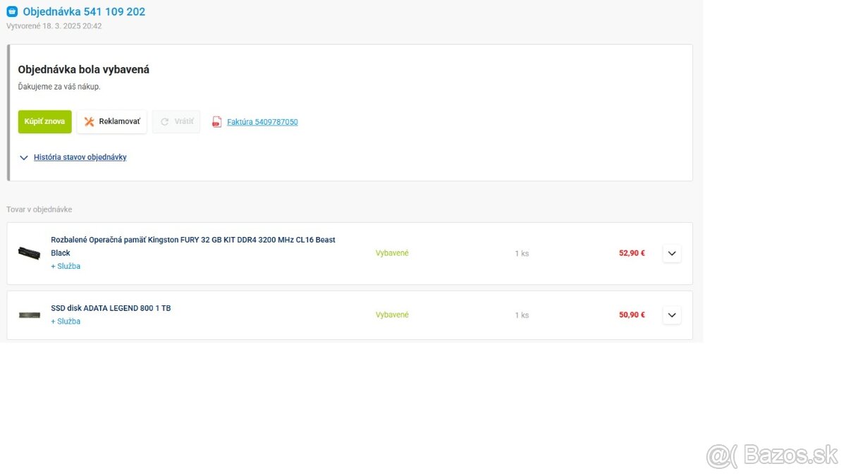This screenshot has height=476, width=846.
Task: Click the Kingston FURY memory thumbnail
Action: [x=29, y=252]
